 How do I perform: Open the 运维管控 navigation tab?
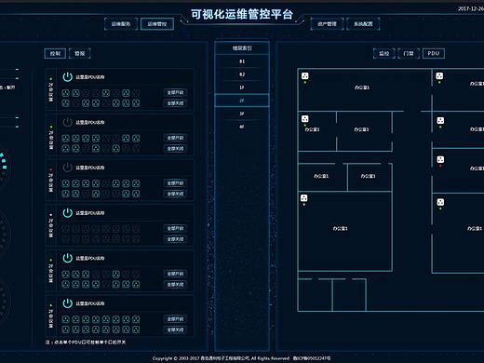pyautogui.click(x=157, y=24)
